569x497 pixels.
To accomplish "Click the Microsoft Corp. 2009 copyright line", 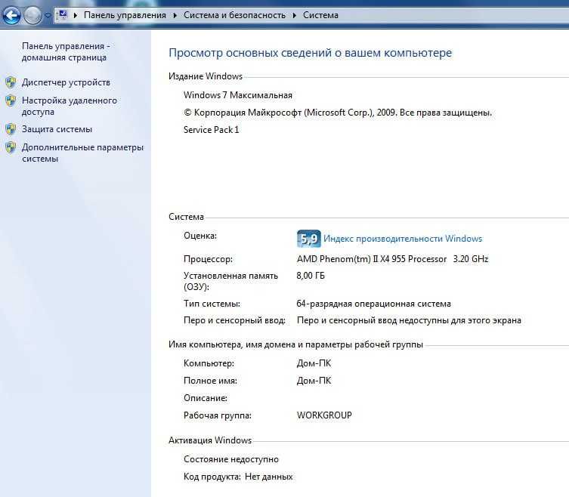I will (x=338, y=113).
